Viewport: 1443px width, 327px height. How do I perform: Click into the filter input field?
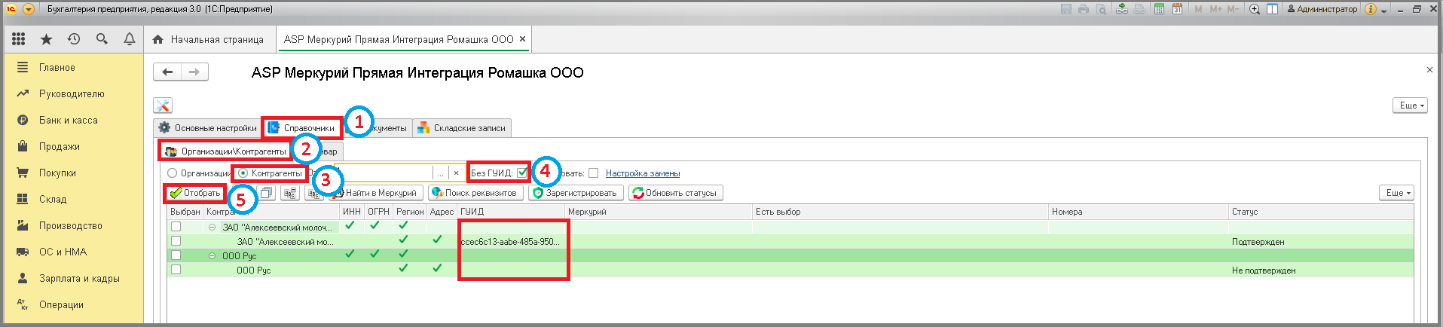(x=384, y=173)
